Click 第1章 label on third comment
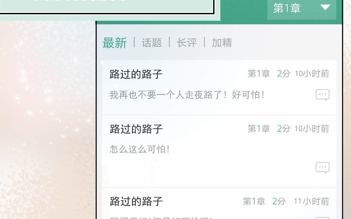351x219 pixels. [254, 201]
